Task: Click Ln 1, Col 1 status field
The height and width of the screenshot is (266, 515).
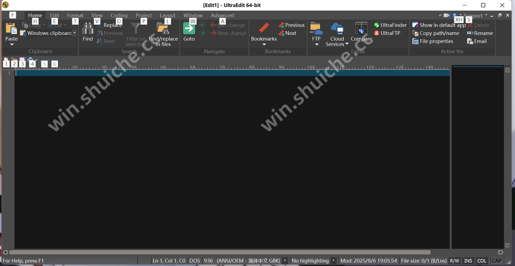Action: [x=169, y=261]
